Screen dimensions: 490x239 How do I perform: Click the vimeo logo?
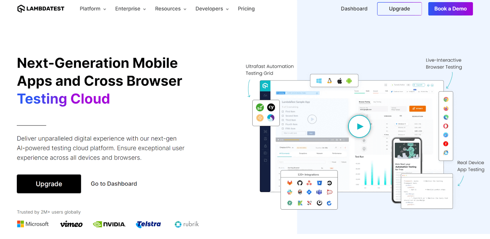[71, 224]
